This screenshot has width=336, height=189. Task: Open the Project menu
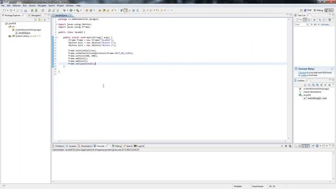click(60, 5)
